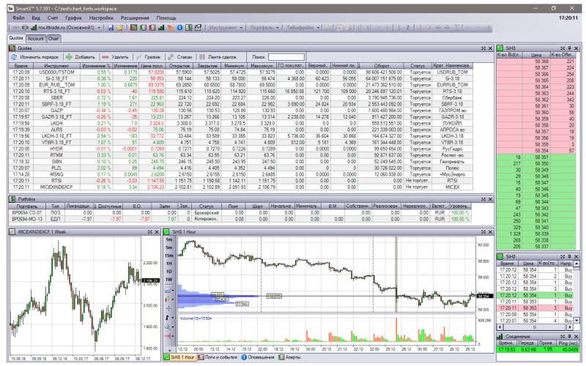Expand the red arrow dropdown in chart sidebar
This screenshot has width=586, height=366.
(173, 336)
